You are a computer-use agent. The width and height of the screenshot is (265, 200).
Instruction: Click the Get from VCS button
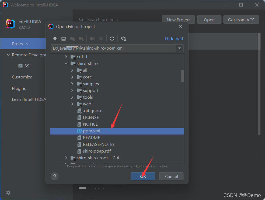tap(241, 20)
